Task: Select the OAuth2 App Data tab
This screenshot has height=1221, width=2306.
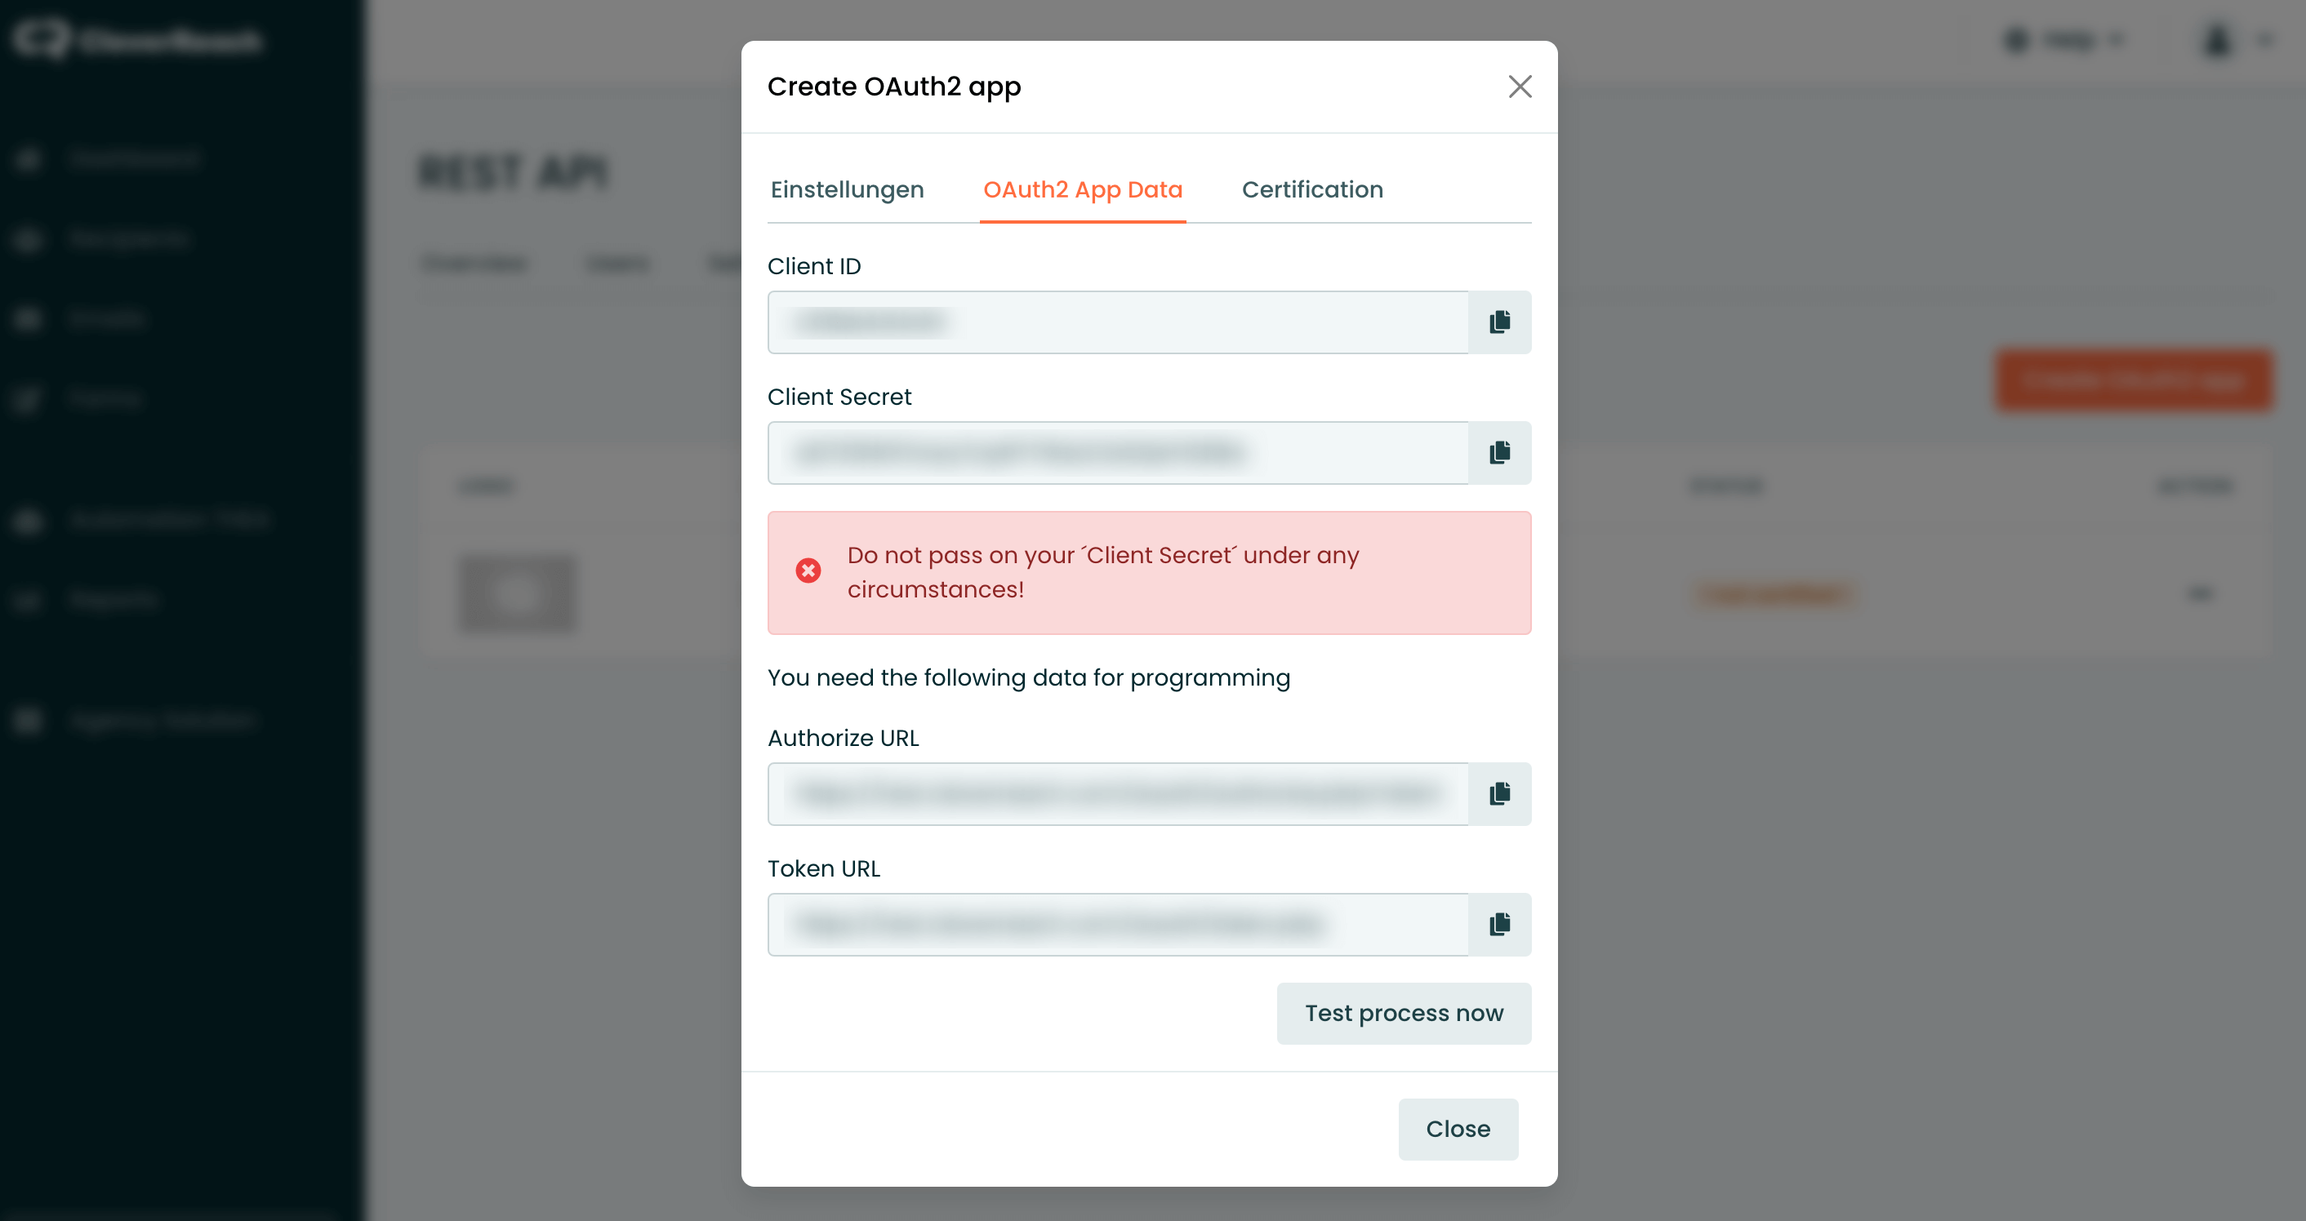Action: 1082,189
